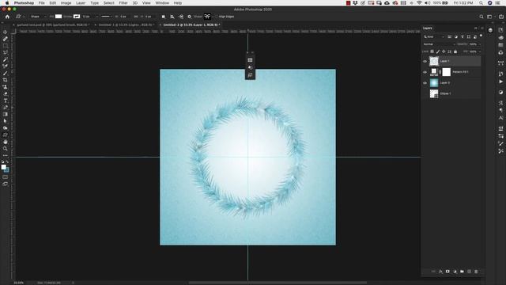506x285 pixels.
Task: Filter layers by pixel layers icon
Action: click(450, 37)
